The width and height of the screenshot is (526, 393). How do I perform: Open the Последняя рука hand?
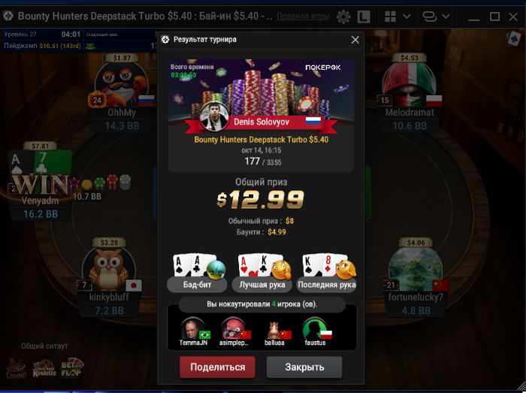click(326, 273)
